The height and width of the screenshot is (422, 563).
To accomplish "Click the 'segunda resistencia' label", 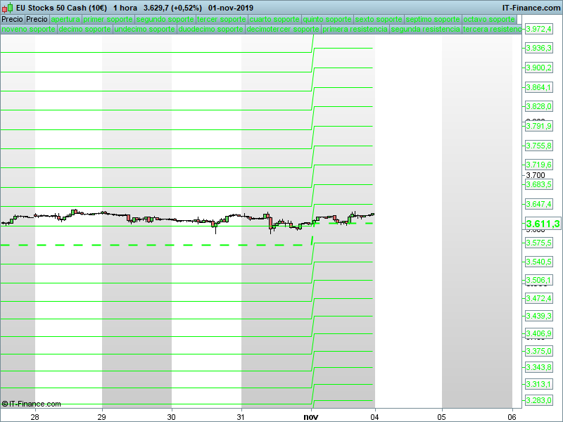I will point(425,29).
